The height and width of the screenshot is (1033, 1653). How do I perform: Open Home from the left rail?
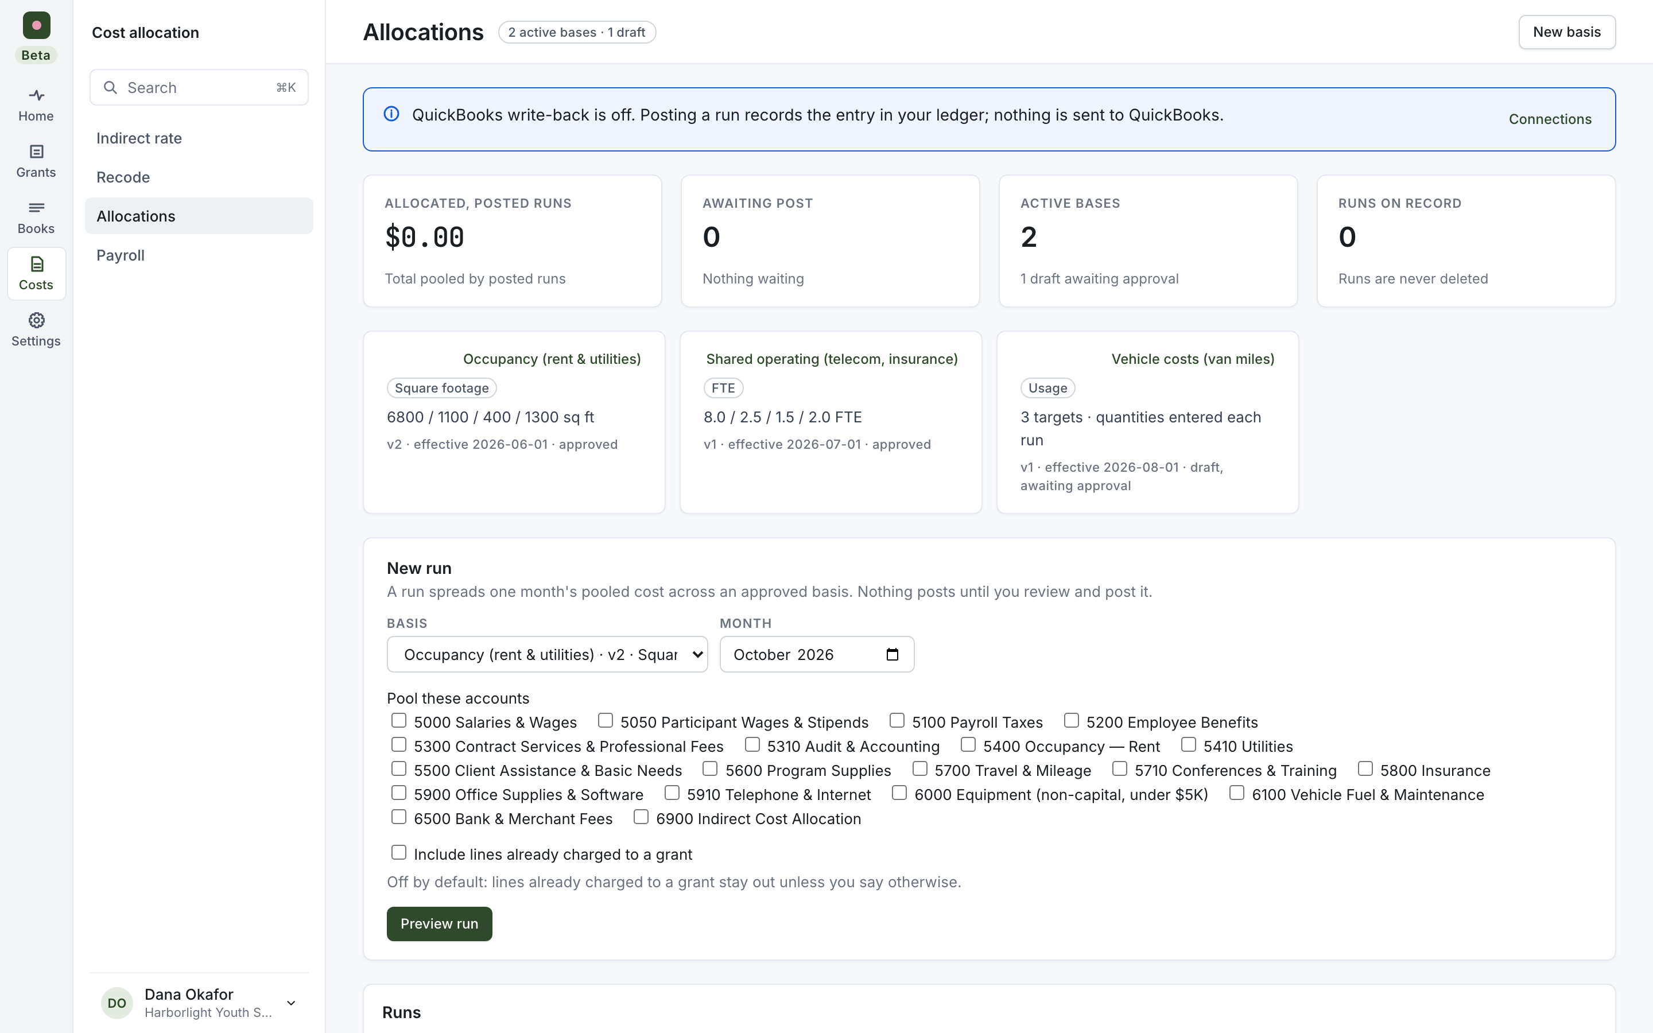point(36,104)
